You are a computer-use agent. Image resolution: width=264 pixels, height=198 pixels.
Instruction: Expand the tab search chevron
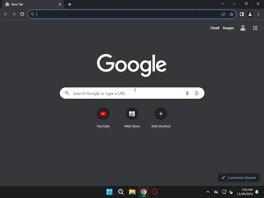click(222, 4)
